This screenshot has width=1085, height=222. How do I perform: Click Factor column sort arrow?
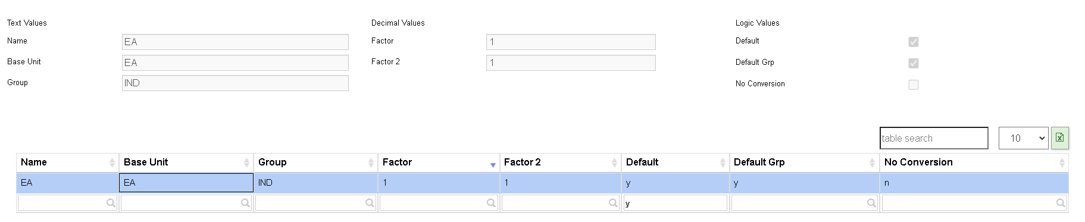point(493,165)
